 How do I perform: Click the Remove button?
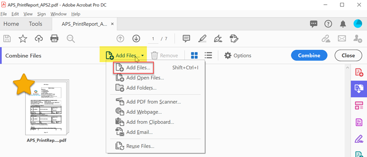tap(165, 56)
